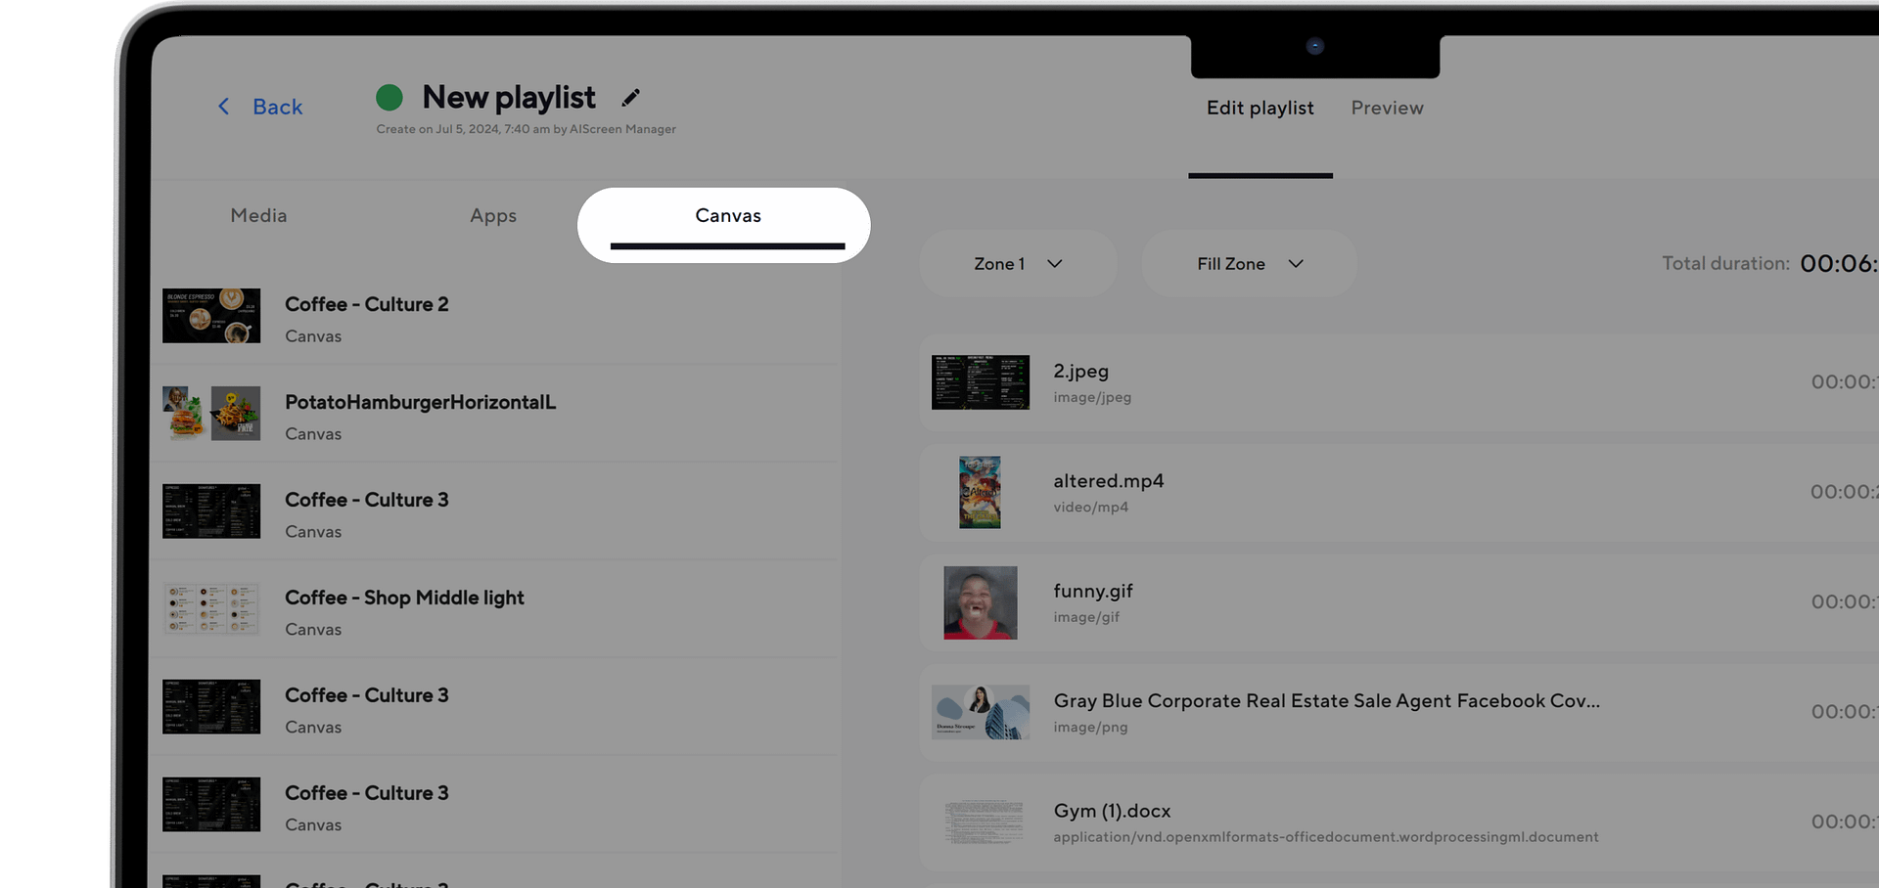Switch to the Media tab
1879x888 pixels.
coord(258,215)
